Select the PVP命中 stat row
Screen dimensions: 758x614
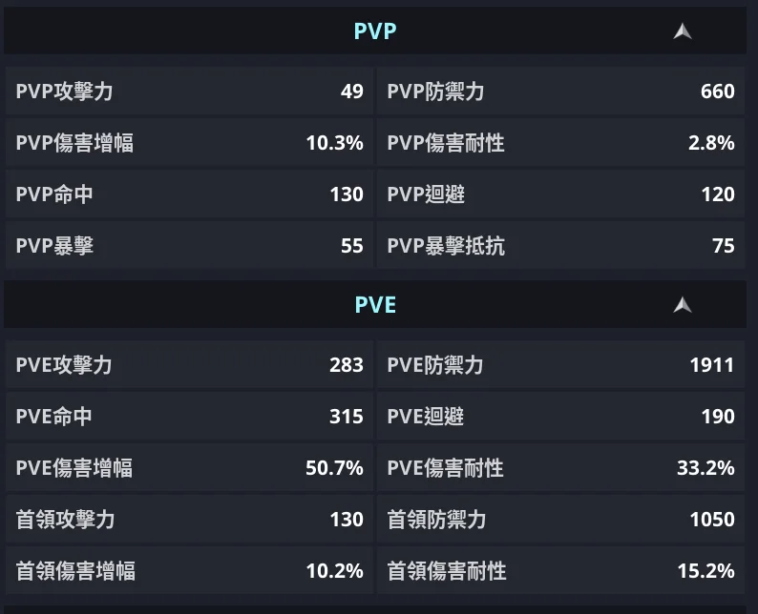189,194
